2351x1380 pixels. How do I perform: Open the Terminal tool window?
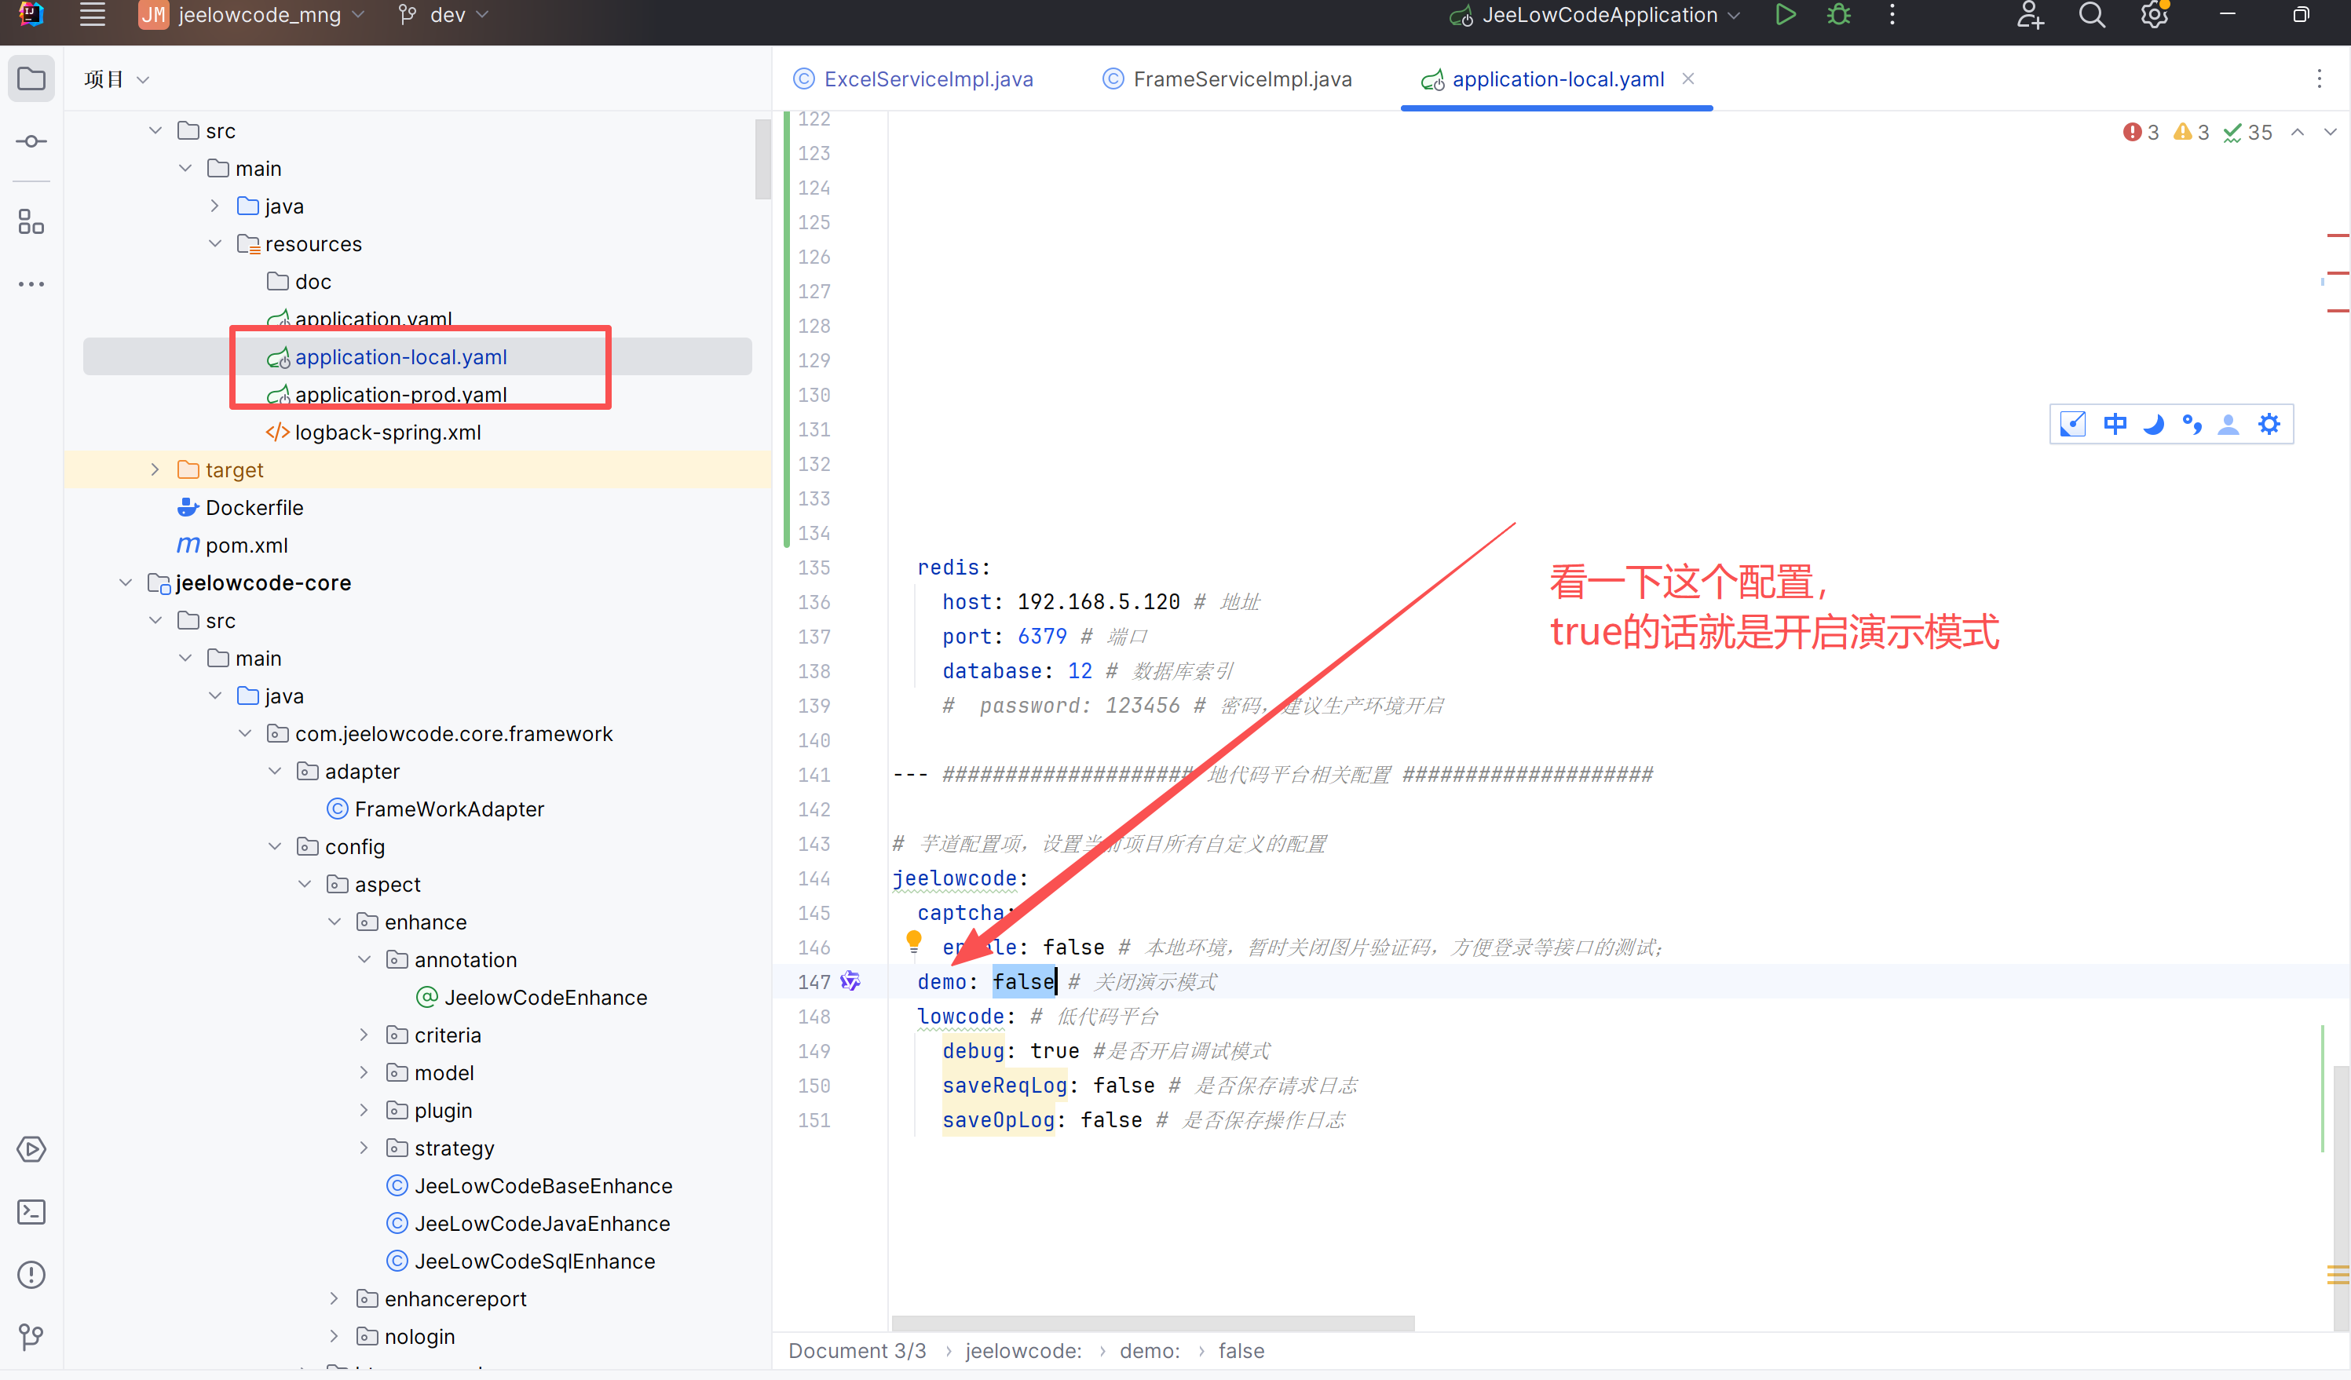[31, 1211]
